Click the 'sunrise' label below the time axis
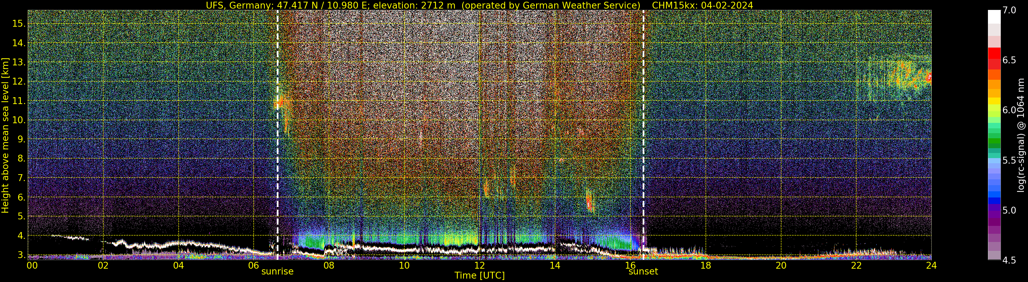 click(x=277, y=272)
